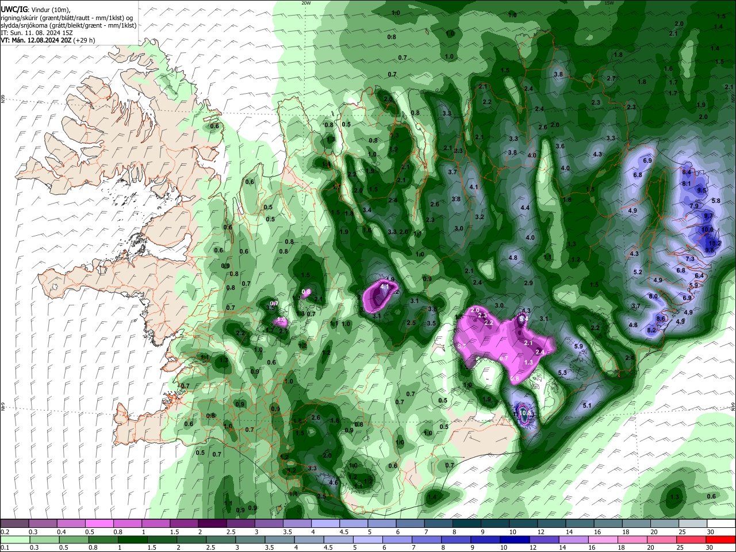736x552 pixels.
Task: Click the '9.5' precipitation value on the map
Action: click(701, 190)
